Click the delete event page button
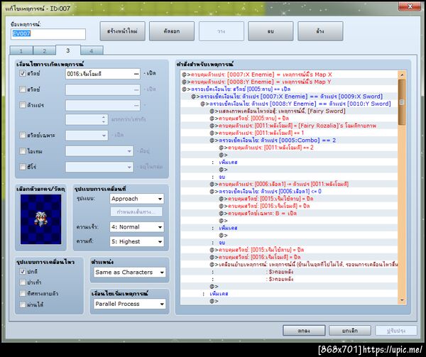The image size is (426, 357). click(x=271, y=31)
